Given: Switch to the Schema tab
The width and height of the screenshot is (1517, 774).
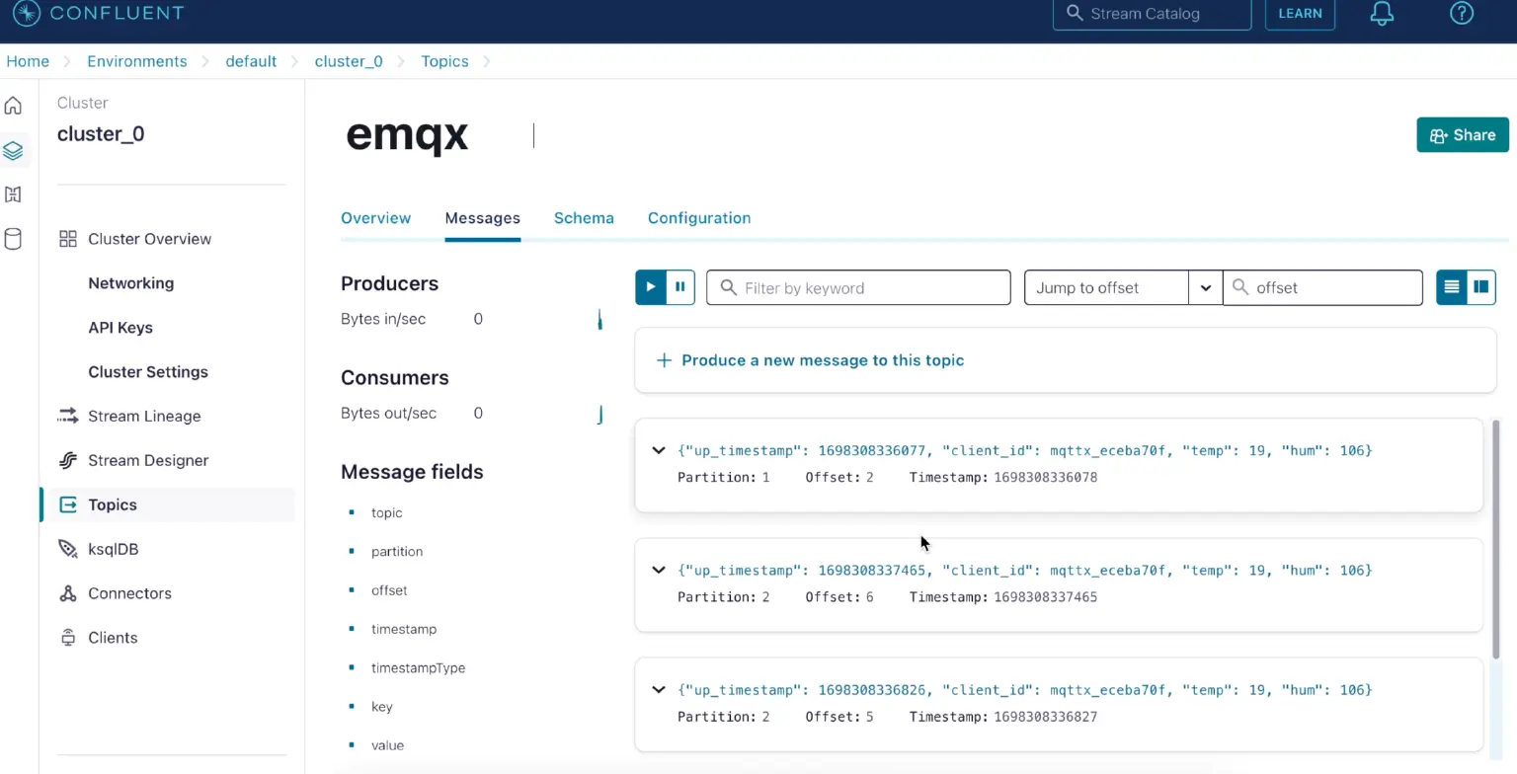Looking at the screenshot, I should 584,218.
